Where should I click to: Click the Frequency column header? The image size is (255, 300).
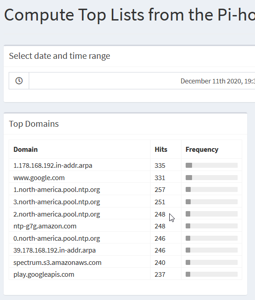click(x=202, y=150)
